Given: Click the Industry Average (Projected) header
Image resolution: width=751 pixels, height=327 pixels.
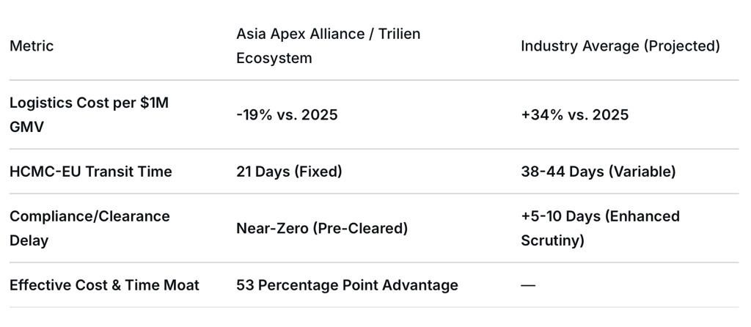Looking at the screenshot, I should 620,45.
